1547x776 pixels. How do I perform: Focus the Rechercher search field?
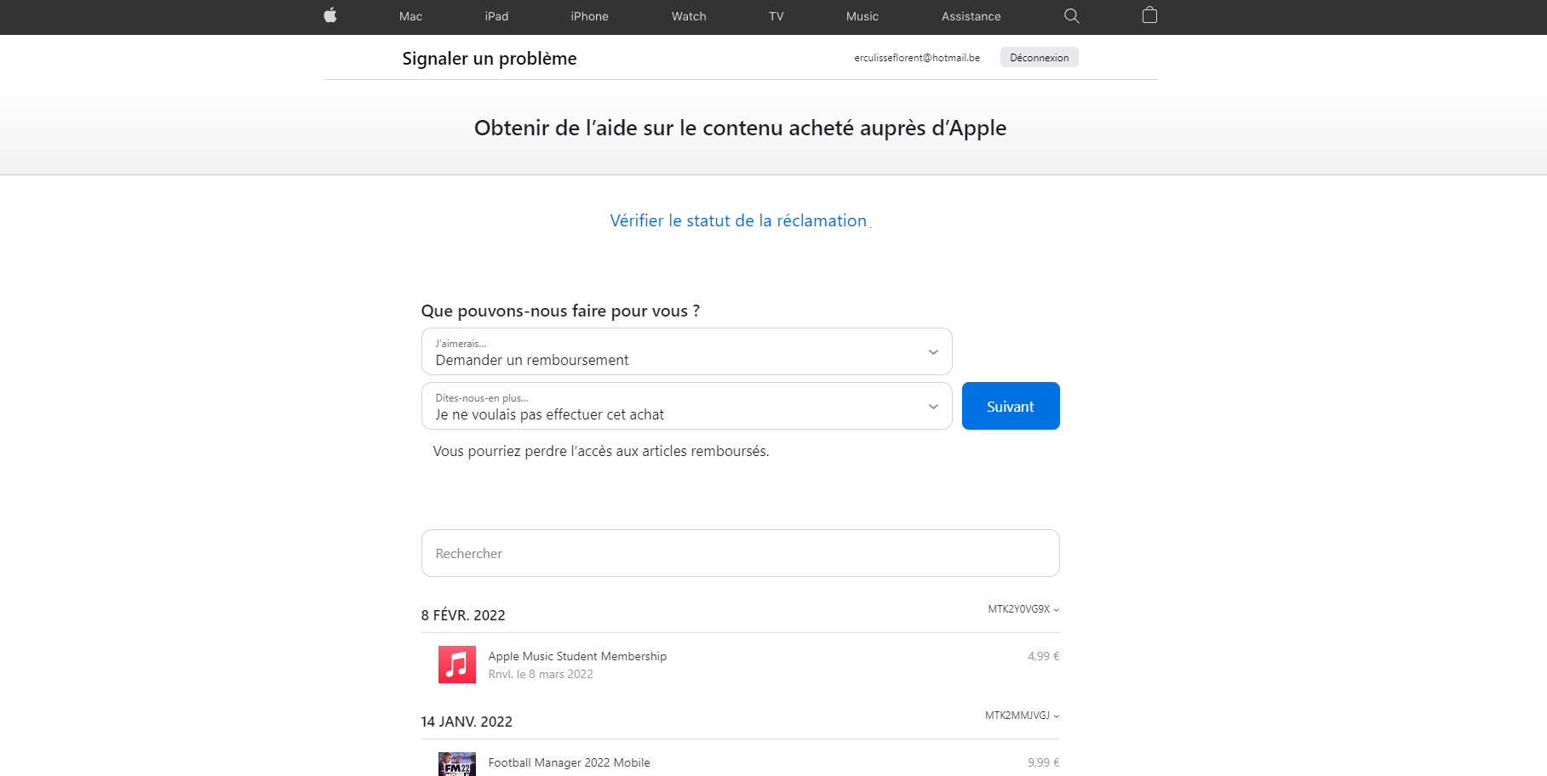pos(741,553)
